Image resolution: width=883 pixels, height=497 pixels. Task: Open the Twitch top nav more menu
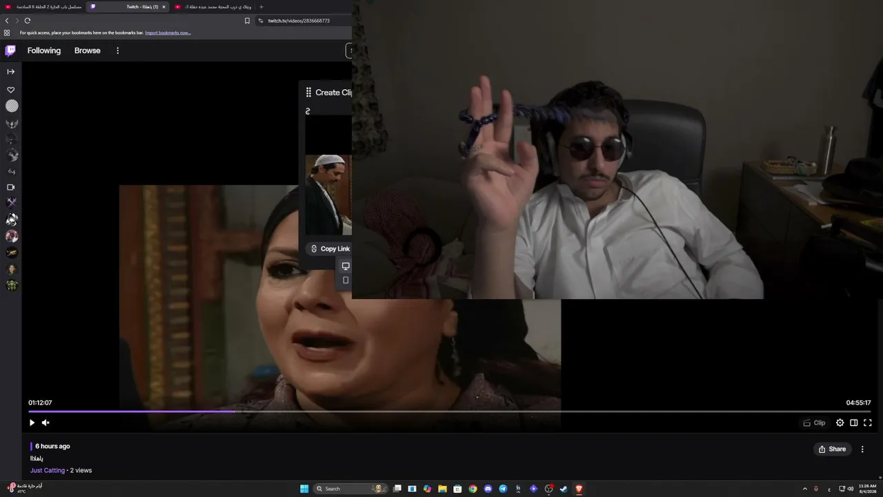point(118,50)
